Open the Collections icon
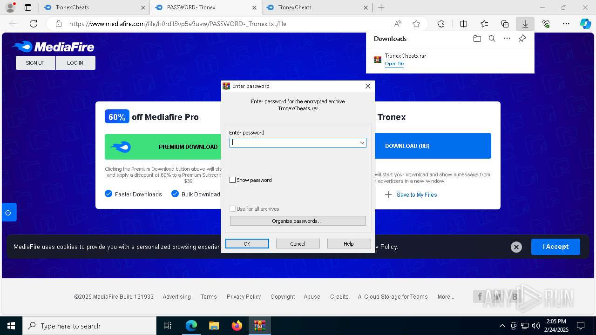Viewport: 596px width, 335px height. (505, 24)
